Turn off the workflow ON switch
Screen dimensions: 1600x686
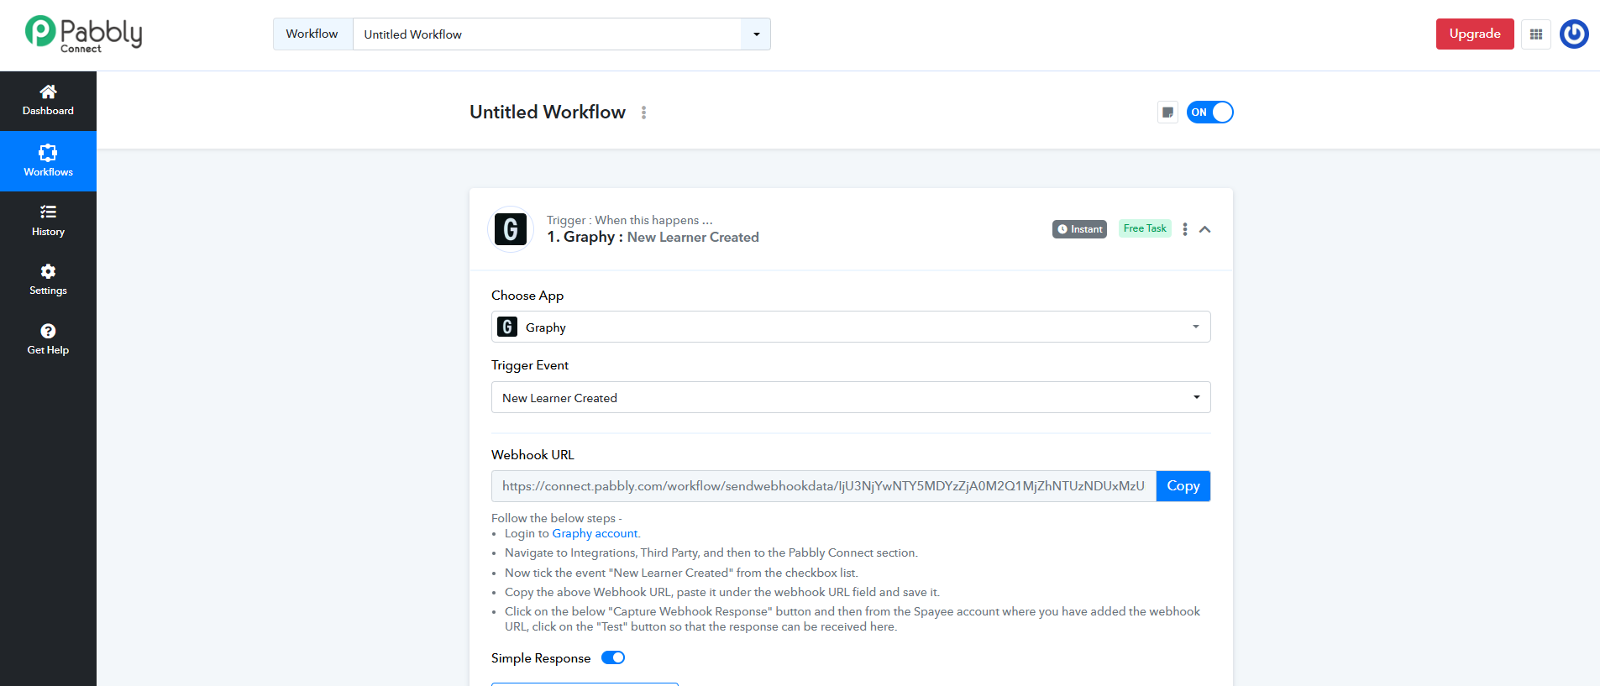pyautogui.click(x=1209, y=113)
